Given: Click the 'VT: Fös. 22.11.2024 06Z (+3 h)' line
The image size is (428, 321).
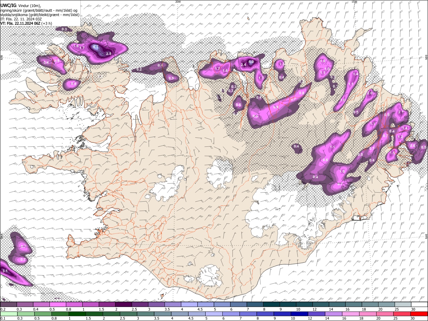Looking at the screenshot, I should click(x=26, y=23).
